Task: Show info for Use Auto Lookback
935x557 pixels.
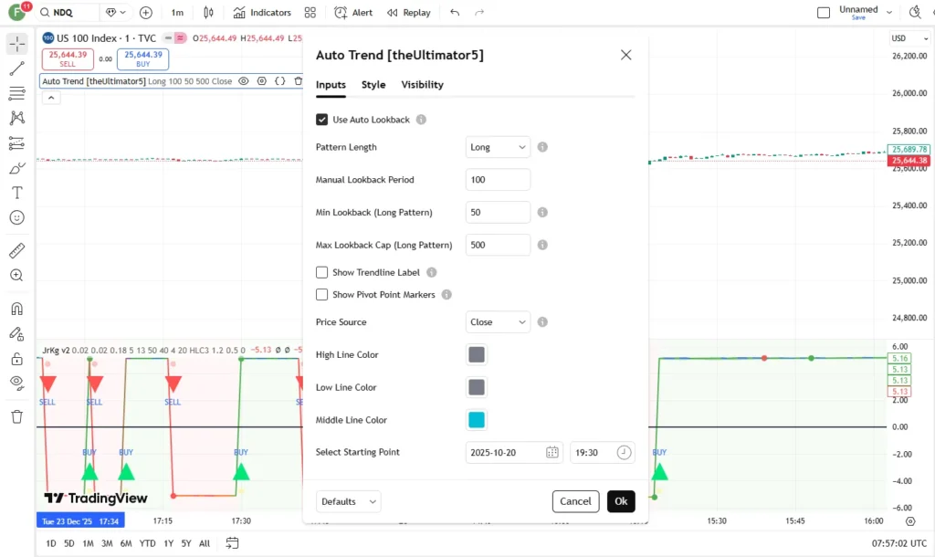Action: (x=421, y=120)
